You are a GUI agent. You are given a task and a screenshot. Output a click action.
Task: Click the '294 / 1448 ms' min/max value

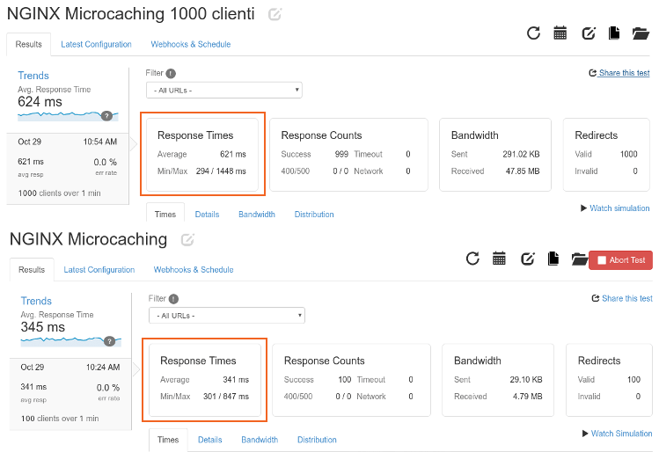(221, 171)
